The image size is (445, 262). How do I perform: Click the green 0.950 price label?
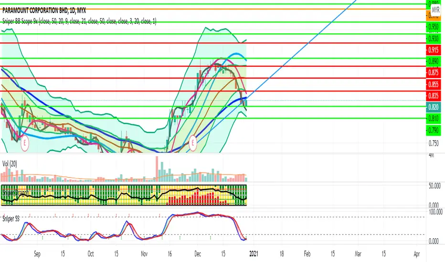[x=434, y=27]
